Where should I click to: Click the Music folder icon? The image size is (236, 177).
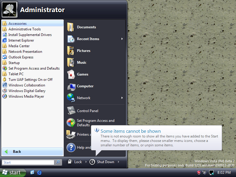(71, 62)
